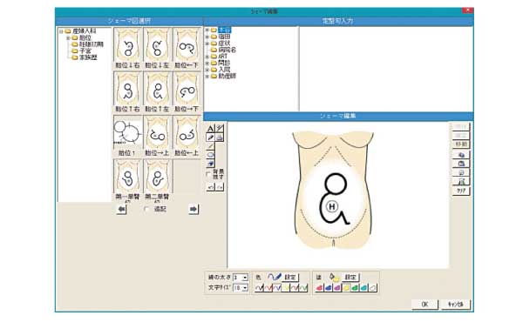The width and height of the screenshot is (523, 322).
Task: Click the 移動 move button
Action: pyautogui.click(x=461, y=144)
